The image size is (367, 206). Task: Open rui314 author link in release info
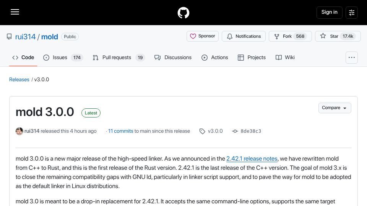tap(32, 131)
